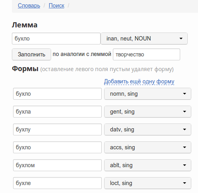The image size is (198, 193).
Task: Open the datv, sing dropdown
Action: click(x=148, y=129)
